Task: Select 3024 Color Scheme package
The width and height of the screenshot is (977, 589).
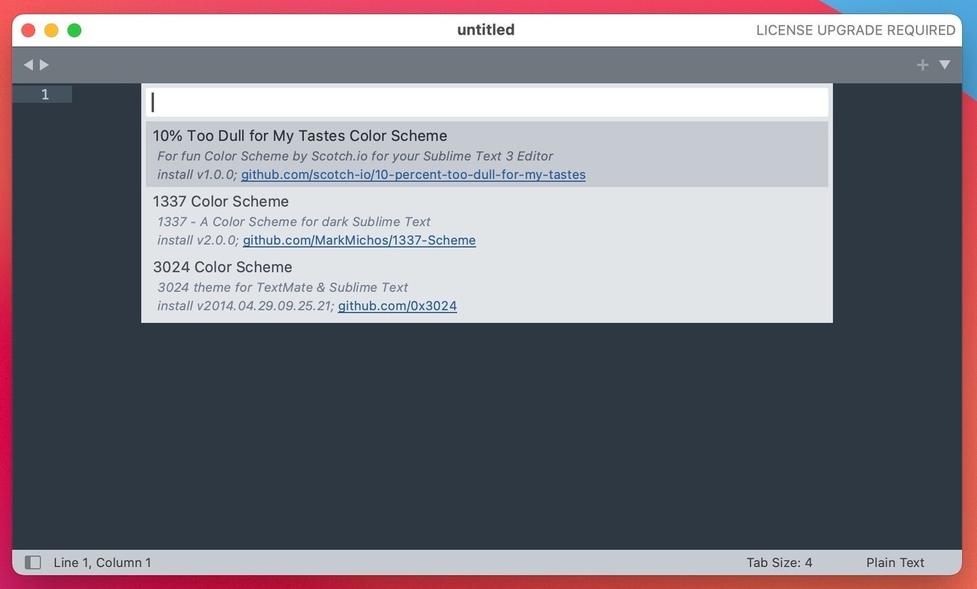Action: tap(223, 268)
